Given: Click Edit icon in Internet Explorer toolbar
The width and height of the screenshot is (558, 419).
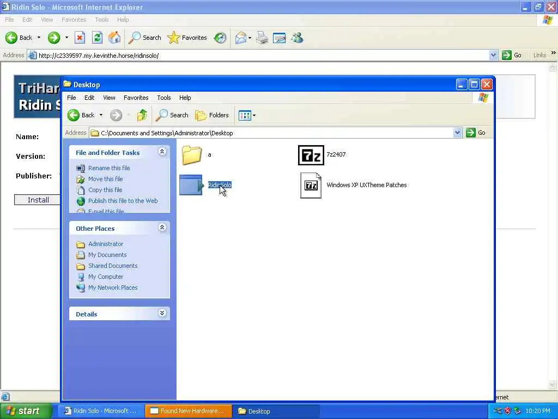Looking at the screenshot, I should coord(280,38).
